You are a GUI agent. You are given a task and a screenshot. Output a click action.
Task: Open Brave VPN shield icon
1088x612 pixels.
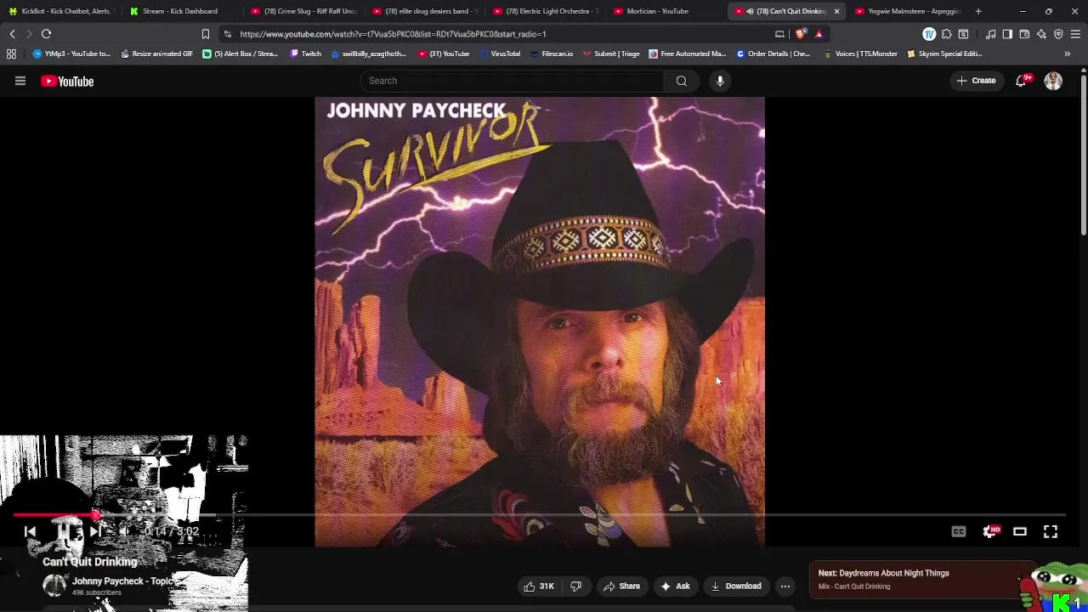(x=1058, y=34)
